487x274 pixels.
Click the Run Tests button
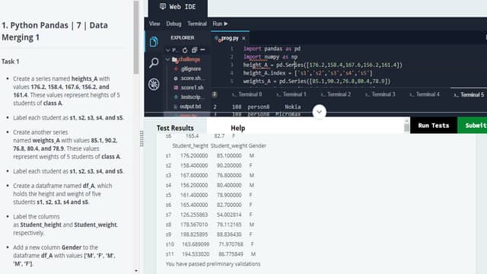tap(434, 125)
